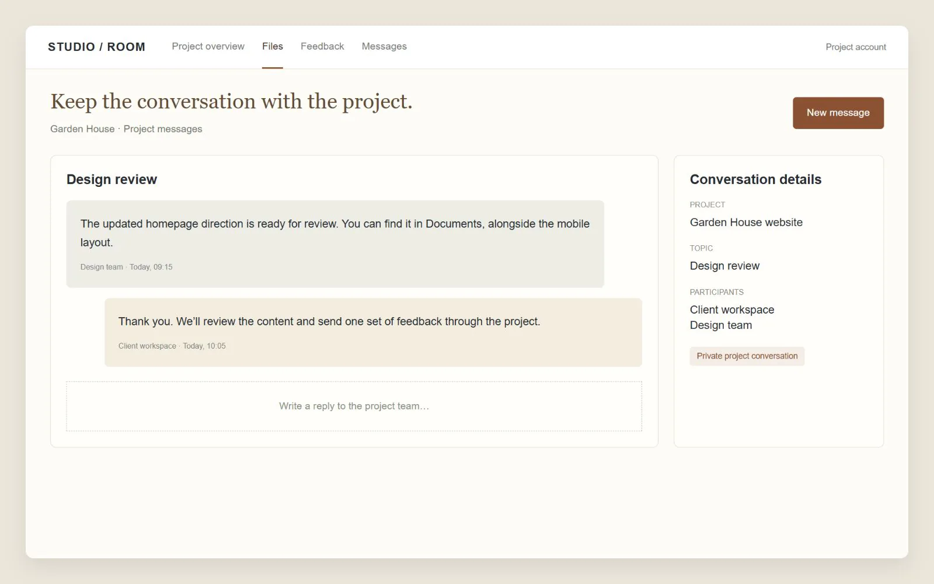Click the Design review thread heading

(x=111, y=179)
